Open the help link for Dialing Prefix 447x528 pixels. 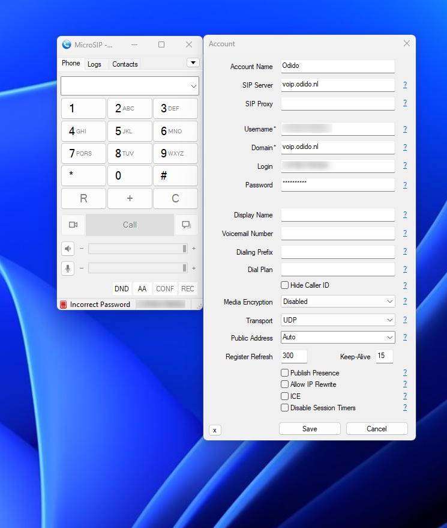tap(405, 251)
